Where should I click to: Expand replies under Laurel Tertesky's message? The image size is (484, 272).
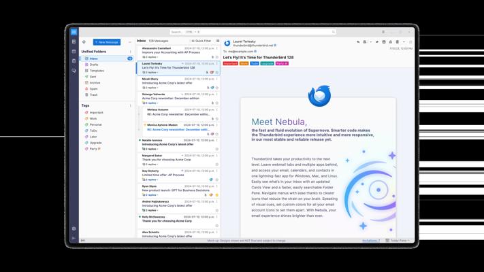coord(150,73)
